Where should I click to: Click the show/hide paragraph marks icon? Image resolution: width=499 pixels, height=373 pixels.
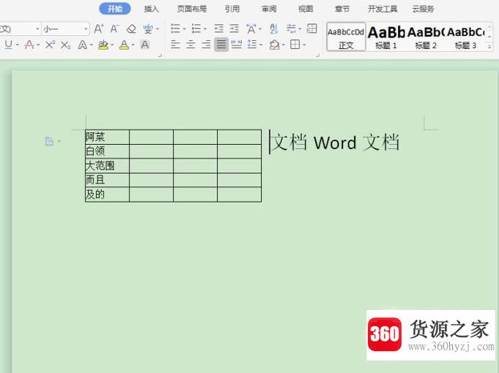coord(291,29)
